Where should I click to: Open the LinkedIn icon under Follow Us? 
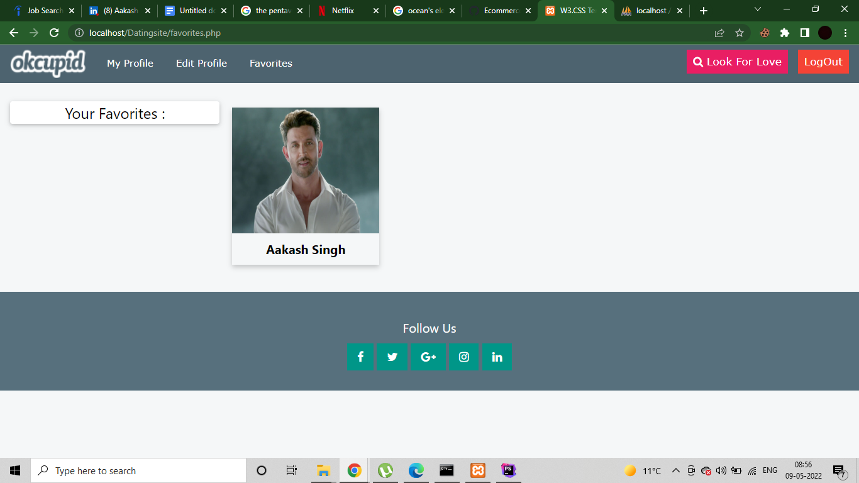coord(497,357)
